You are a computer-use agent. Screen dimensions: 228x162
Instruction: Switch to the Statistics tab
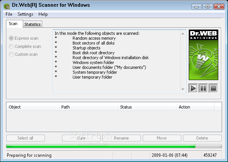(33, 24)
